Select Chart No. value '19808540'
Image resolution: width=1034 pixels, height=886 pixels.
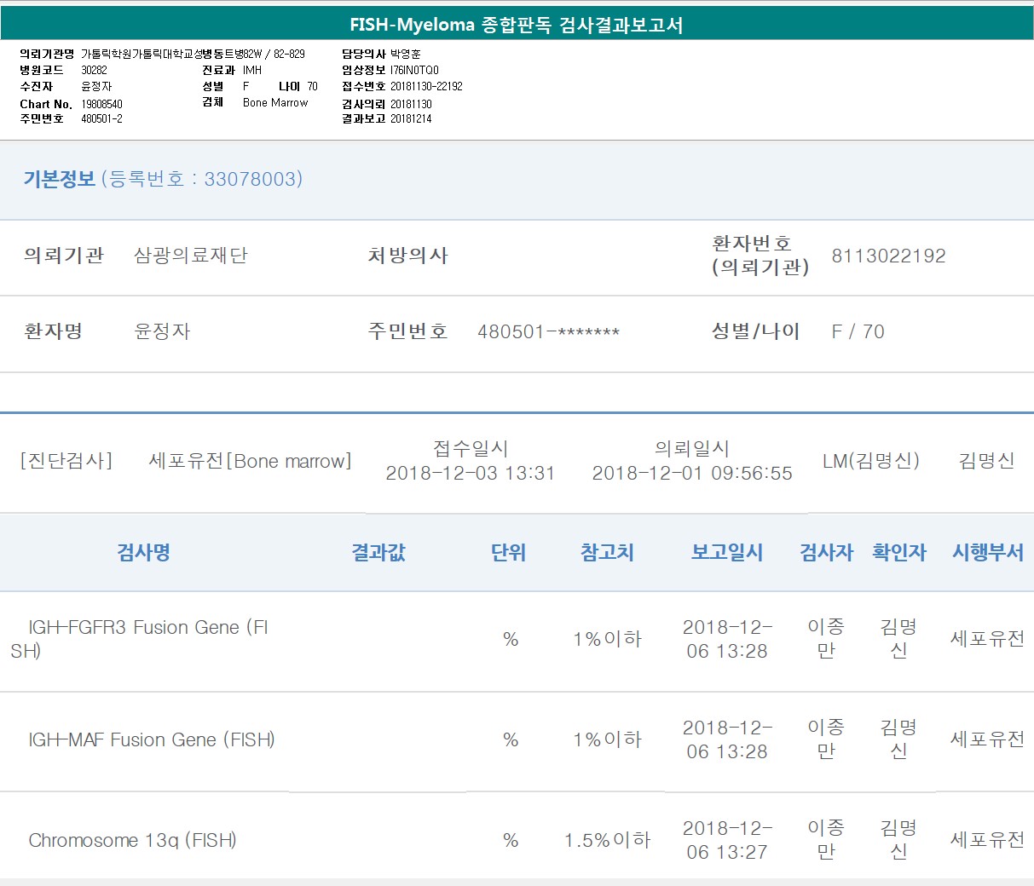[101, 104]
